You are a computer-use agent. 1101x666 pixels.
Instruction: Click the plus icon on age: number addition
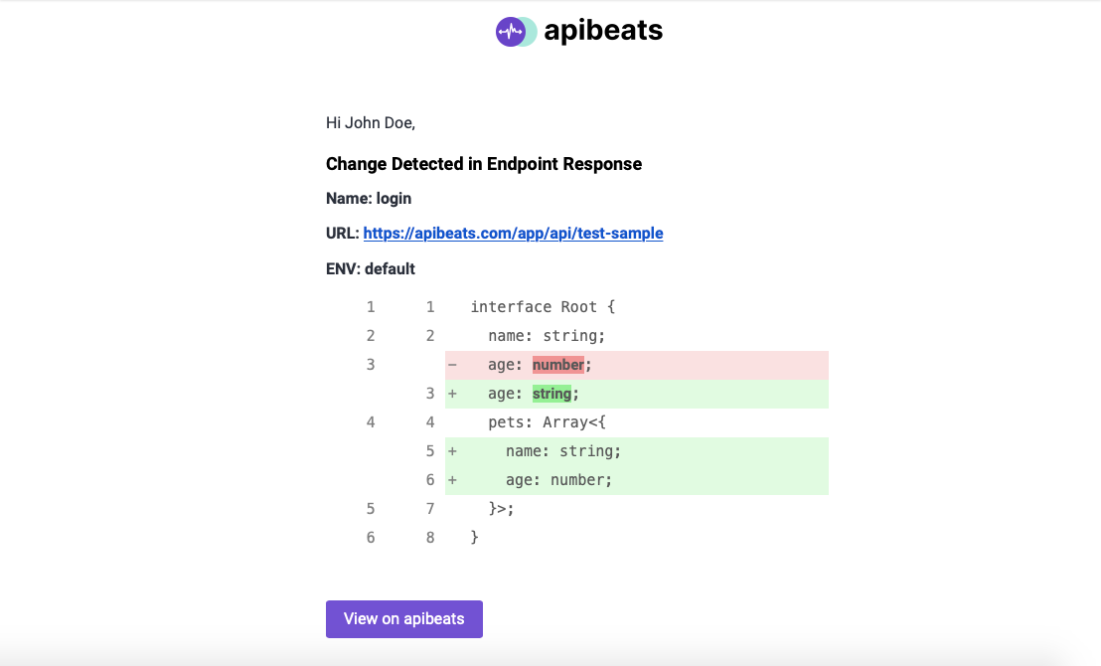452,479
